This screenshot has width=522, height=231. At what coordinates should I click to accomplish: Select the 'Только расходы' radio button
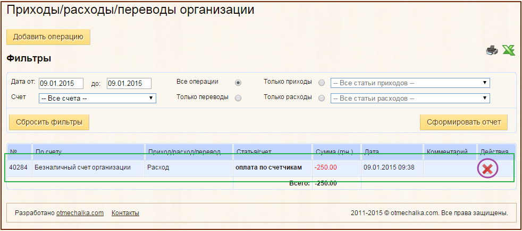322,98
